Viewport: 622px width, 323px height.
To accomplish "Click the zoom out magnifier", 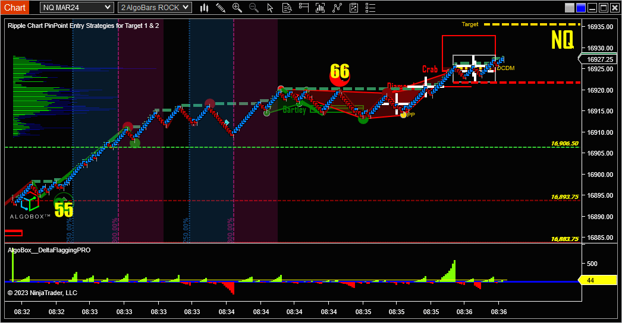I will [254, 8].
